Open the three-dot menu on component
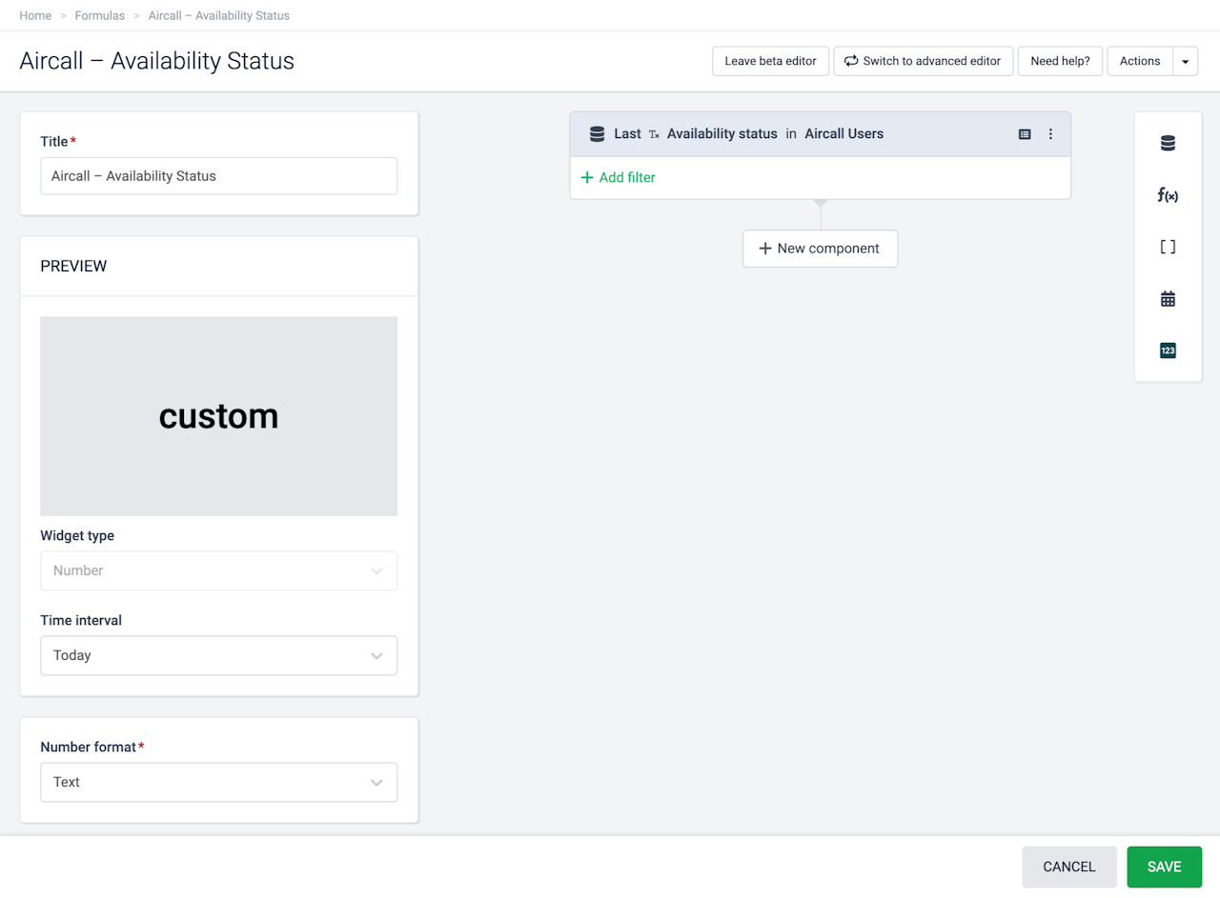The width and height of the screenshot is (1220, 898). coord(1050,134)
